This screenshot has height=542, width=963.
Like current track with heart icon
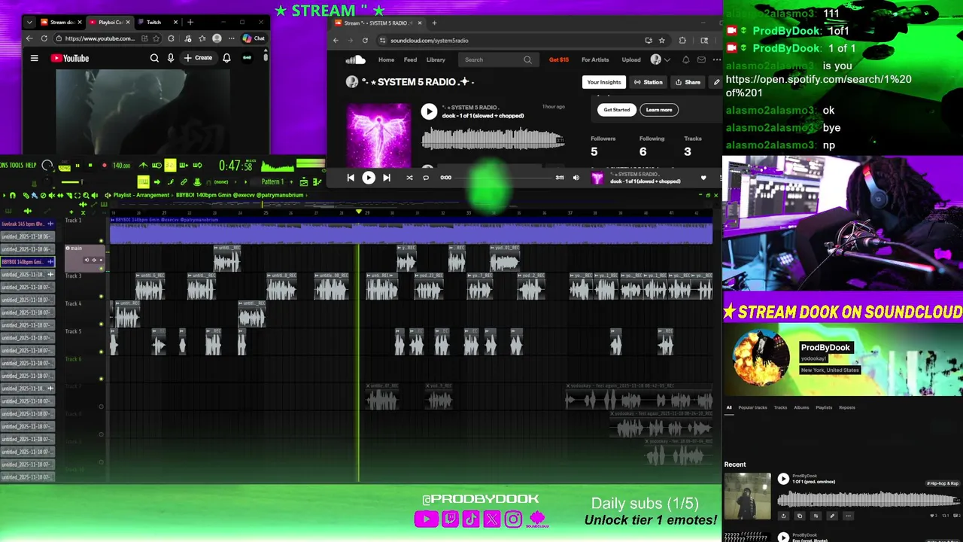(x=703, y=178)
